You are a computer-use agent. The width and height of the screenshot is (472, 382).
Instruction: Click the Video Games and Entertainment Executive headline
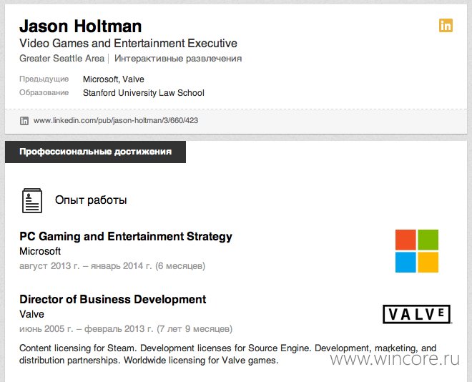pos(128,43)
